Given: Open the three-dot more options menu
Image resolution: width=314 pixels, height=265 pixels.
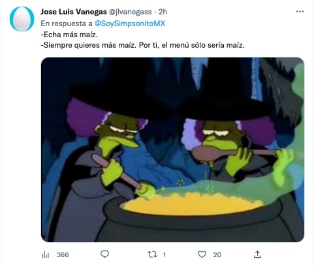Looking at the screenshot, I should (x=300, y=12).
